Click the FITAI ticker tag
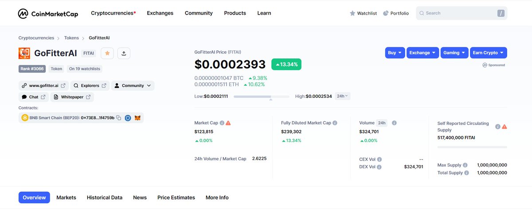The image size is (532, 213). coord(89,53)
